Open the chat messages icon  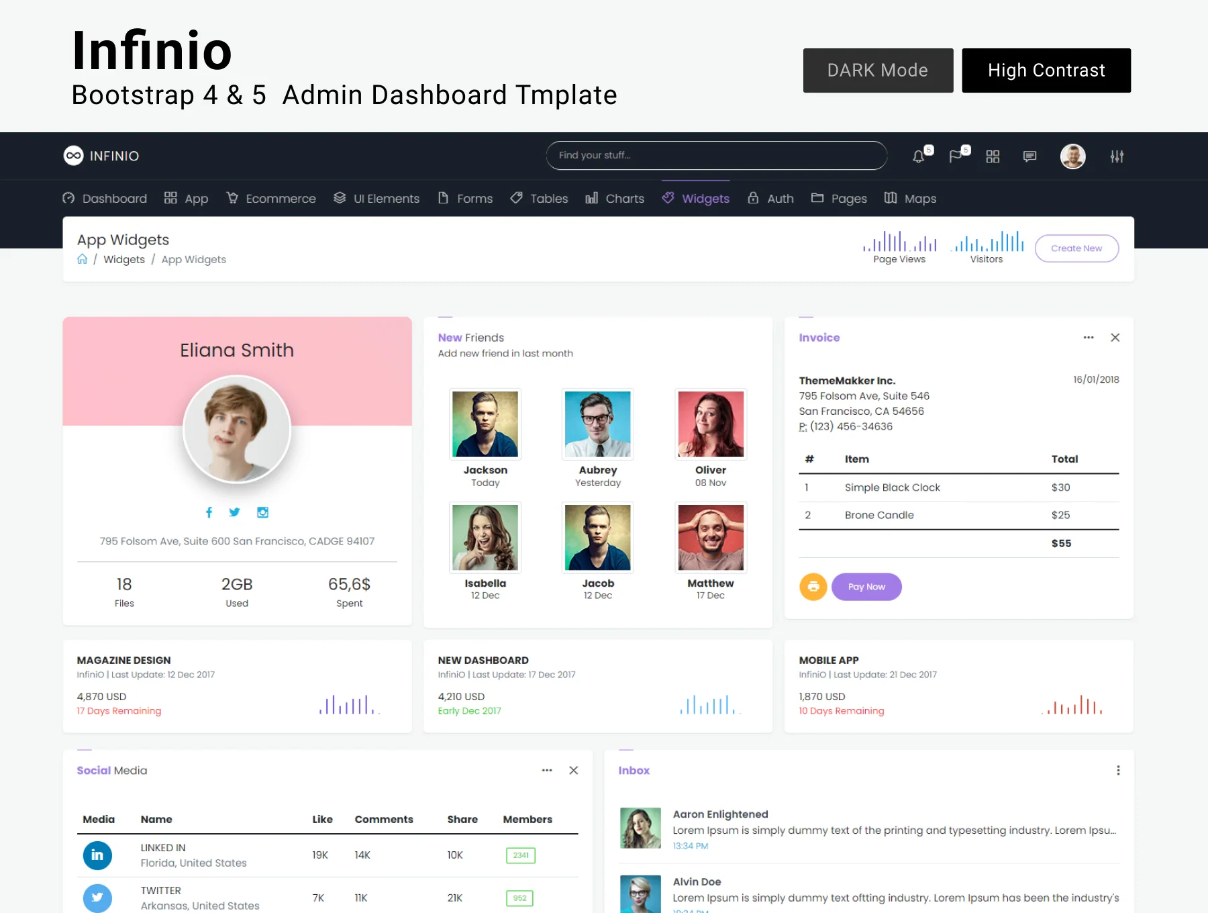(1029, 156)
